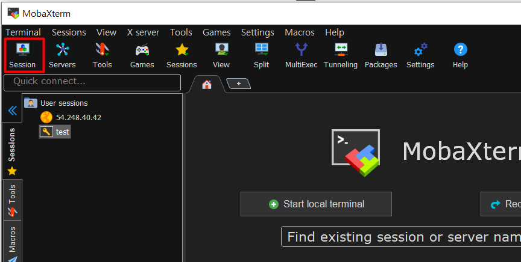Click the MobaXterm title bar logo icon
The image size is (521, 262).
click(13, 13)
